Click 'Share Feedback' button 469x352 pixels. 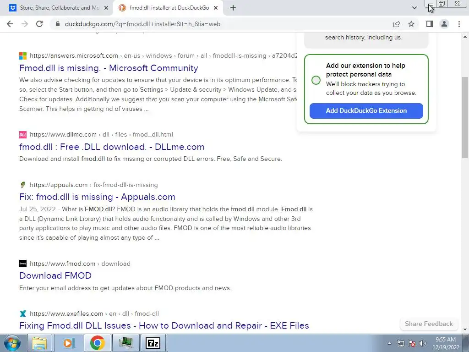click(x=429, y=324)
